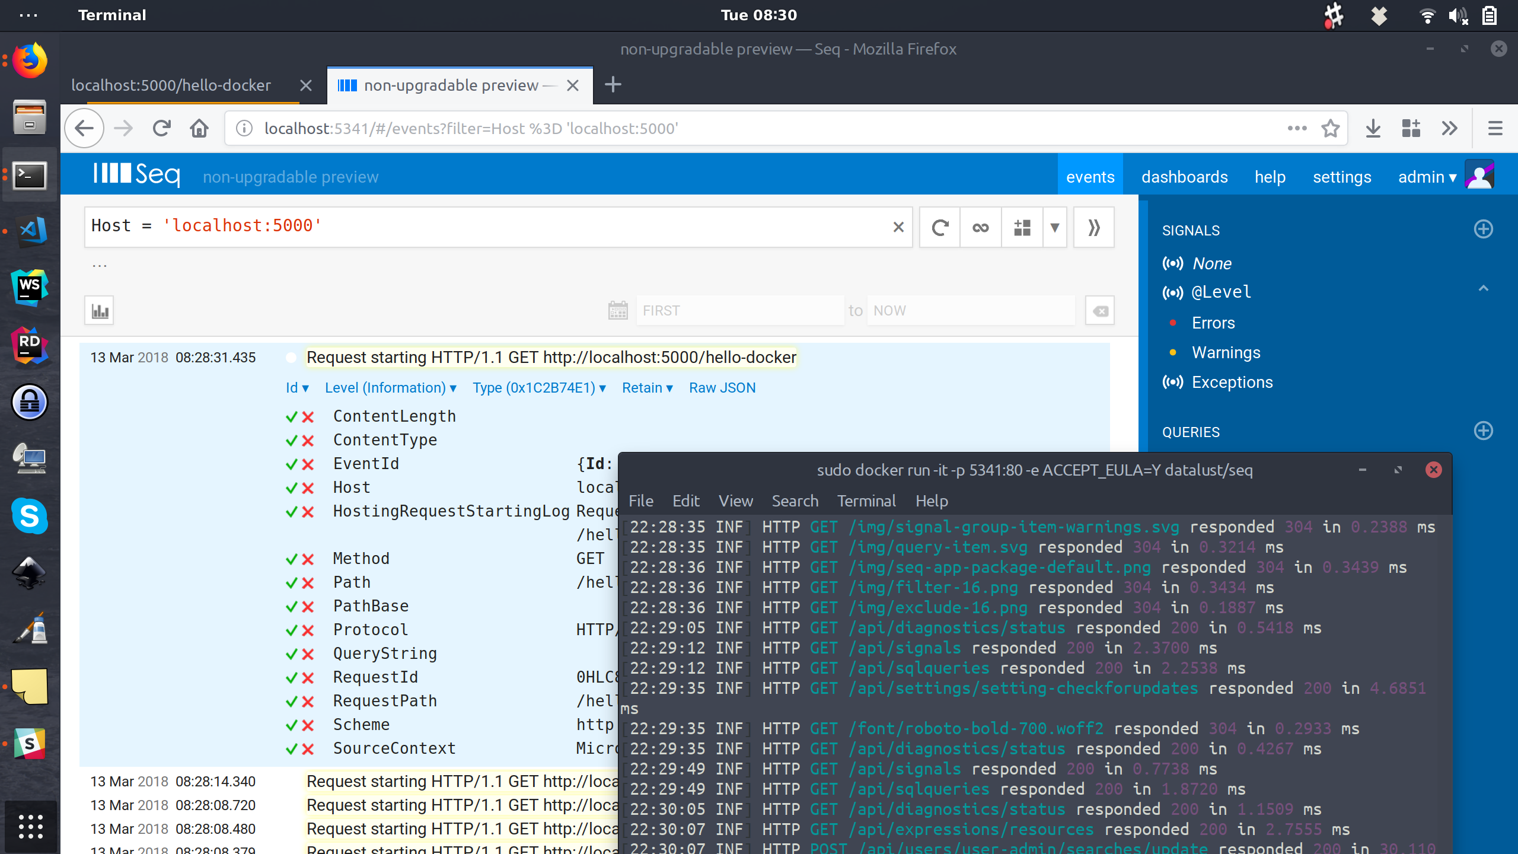Include ContentLength with green check
The height and width of the screenshot is (854, 1518).
tap(291, 417)
